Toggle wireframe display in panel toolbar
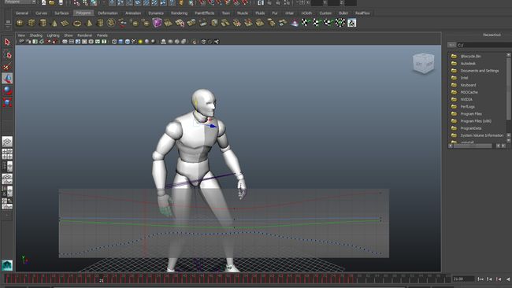Image resolution: width=512 pixels, height=288 pixels. (x=114, y=42)
